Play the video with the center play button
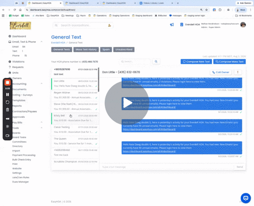Viewport: 254px width, 206px height. (x=127, y=103)
